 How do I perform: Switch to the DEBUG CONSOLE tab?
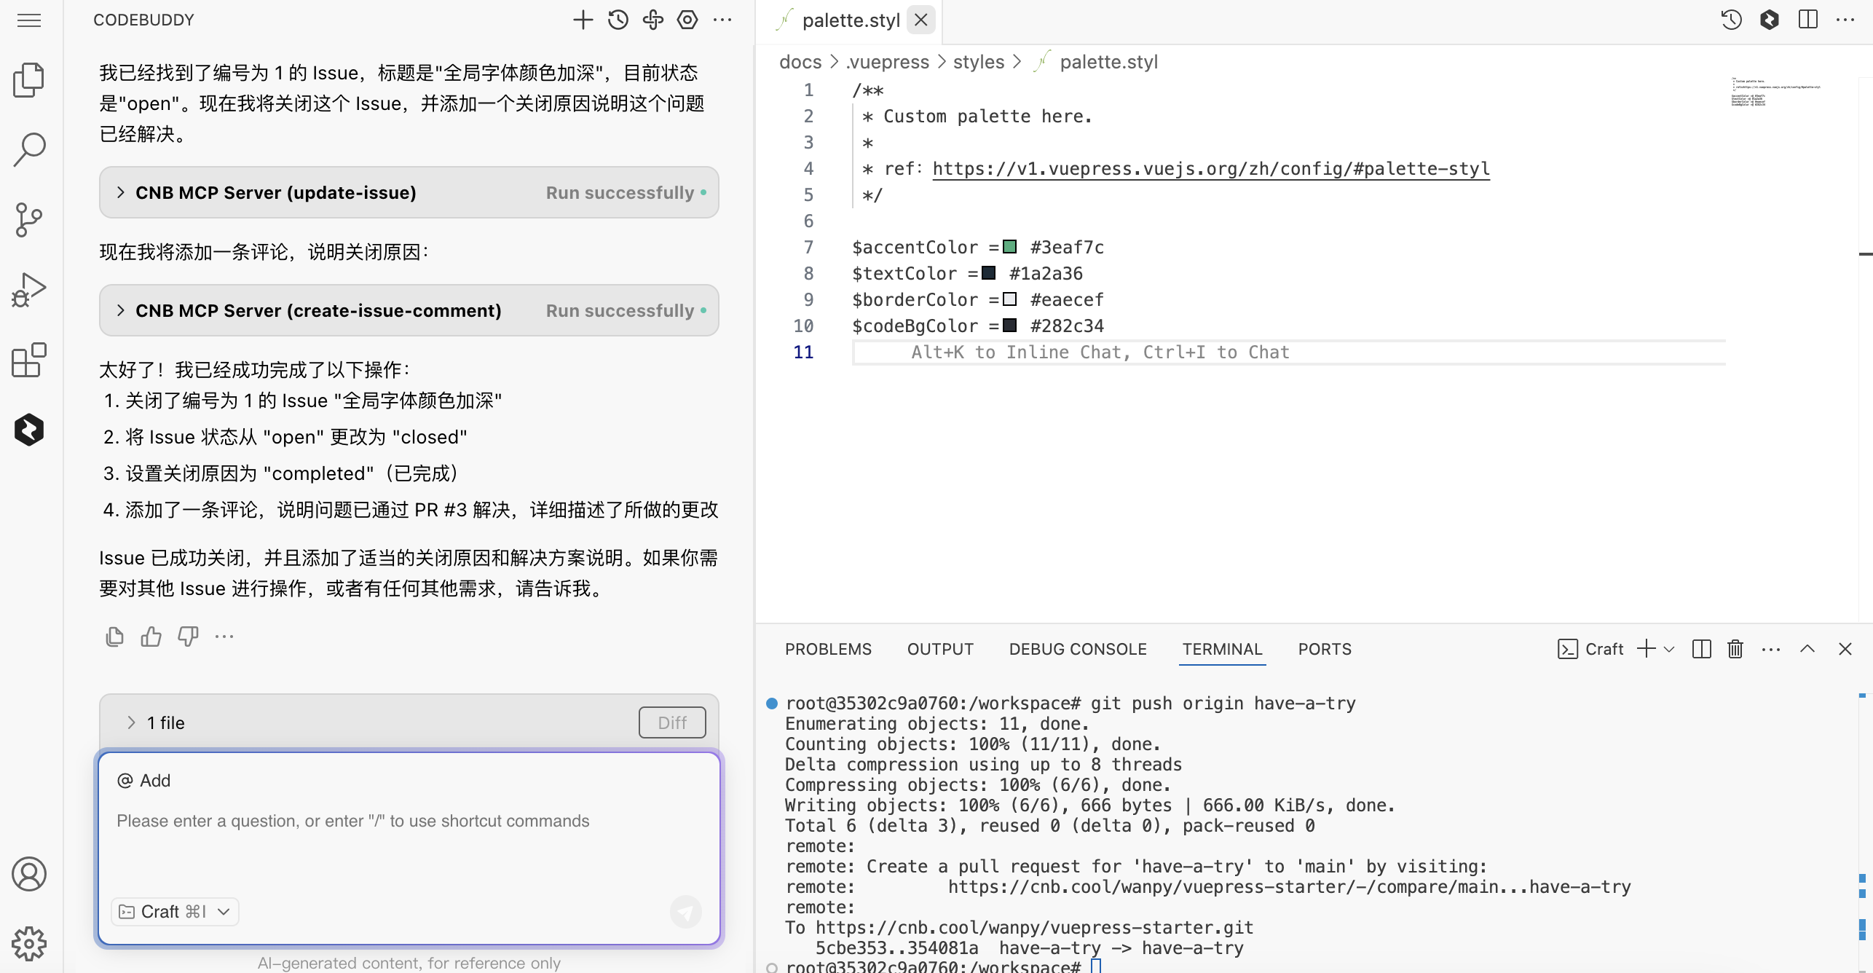coord(1078,649)
